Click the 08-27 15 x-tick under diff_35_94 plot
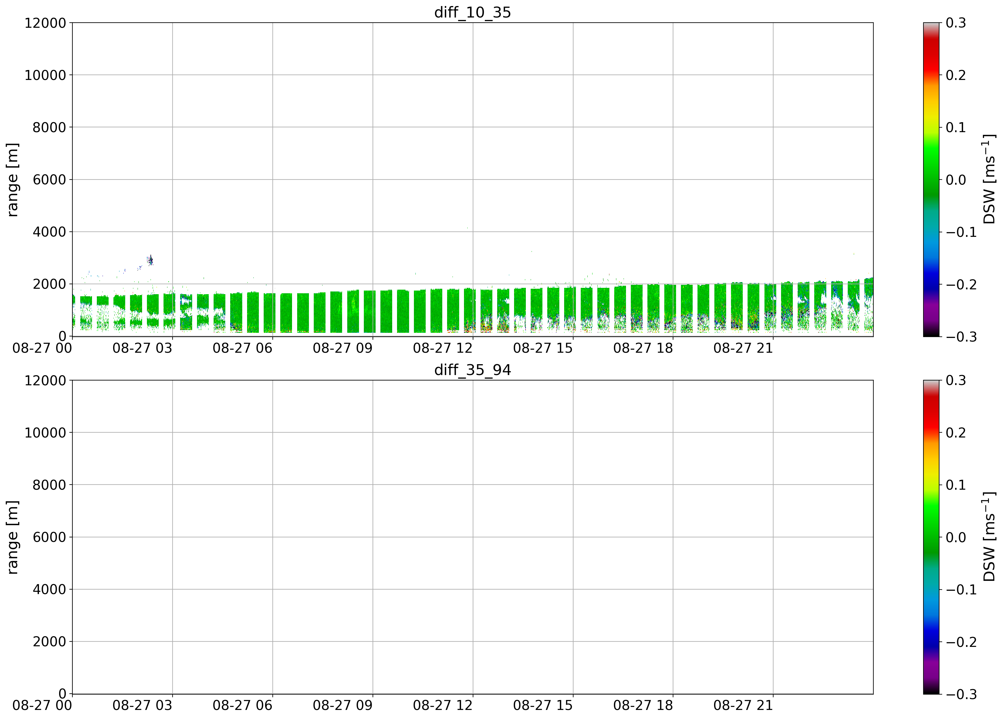The width and height of the screenshot is (1004, 719). pos(543,706)
